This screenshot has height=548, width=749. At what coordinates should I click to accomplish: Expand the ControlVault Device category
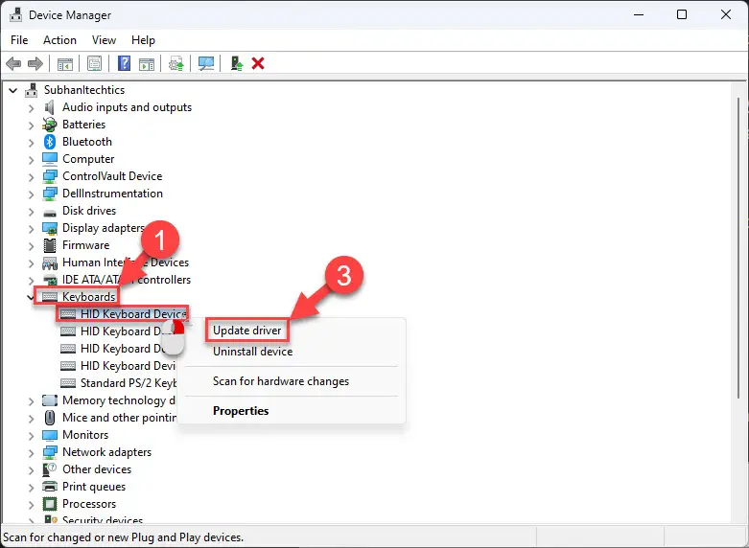31,177
